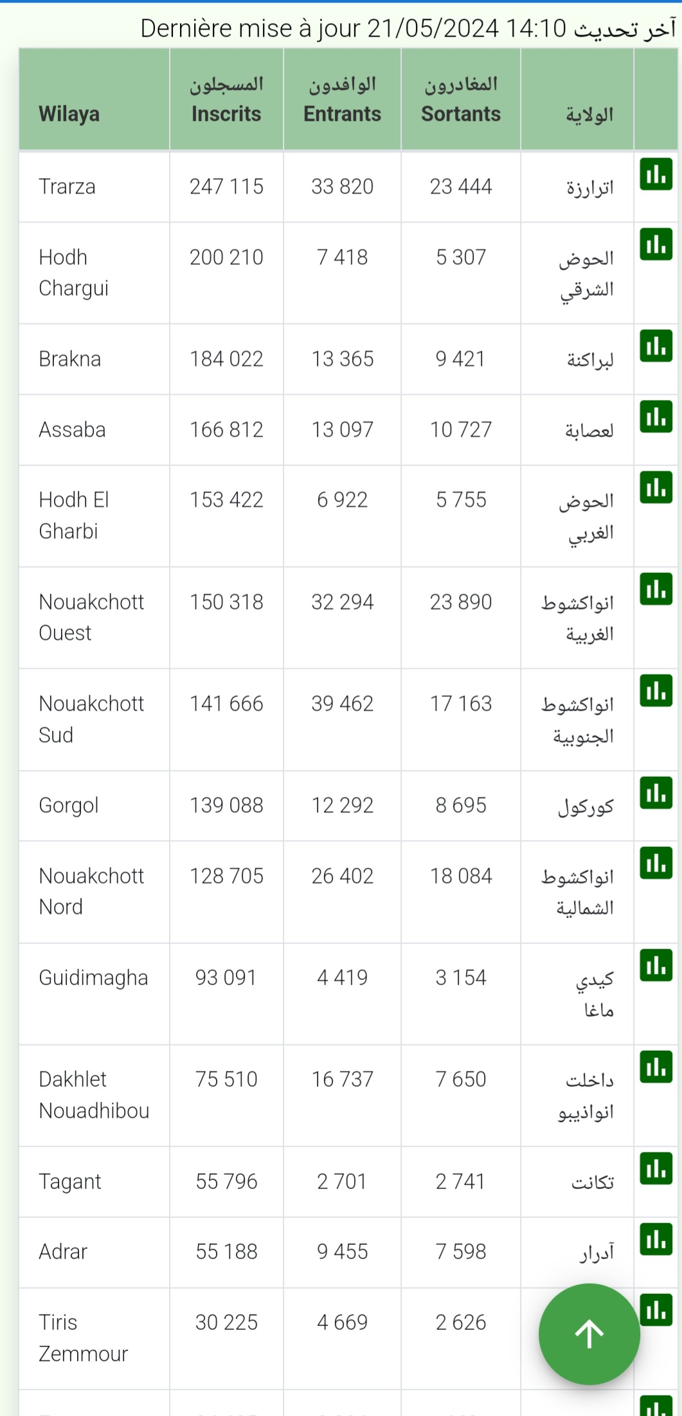Click the chart icon for Tagant

[x=656, y=1168]
